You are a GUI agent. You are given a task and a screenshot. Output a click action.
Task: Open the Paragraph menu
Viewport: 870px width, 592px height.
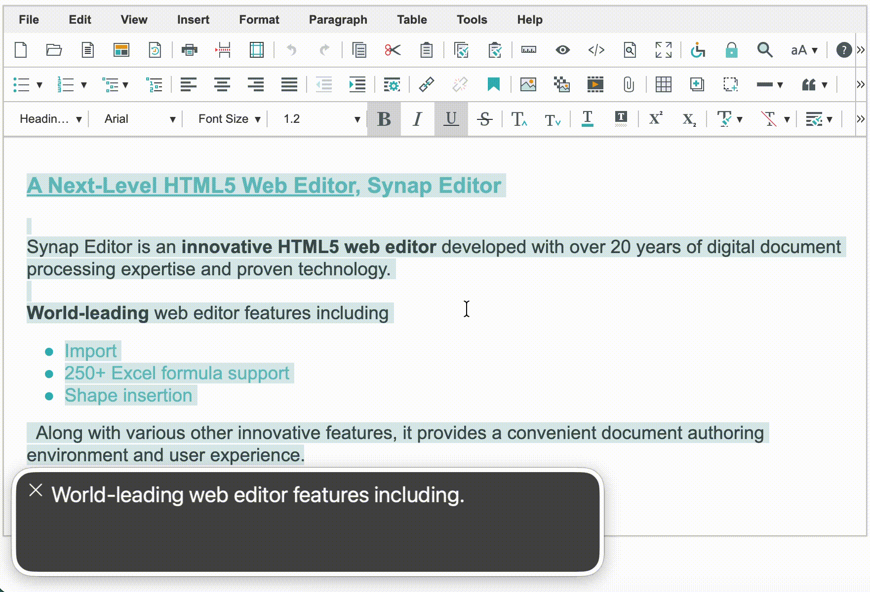pos(338,20)
